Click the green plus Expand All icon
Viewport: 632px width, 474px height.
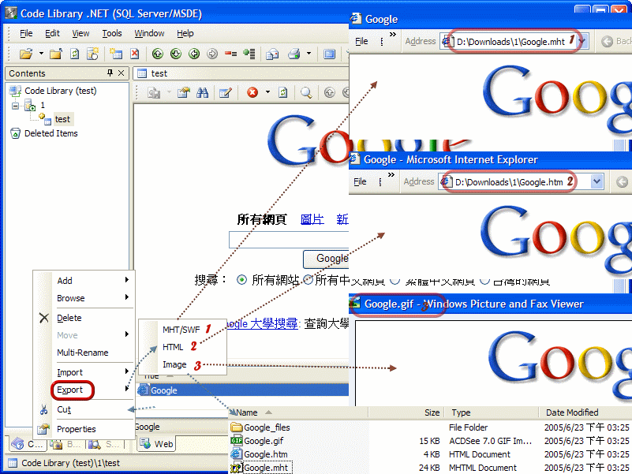coord(249,53)
